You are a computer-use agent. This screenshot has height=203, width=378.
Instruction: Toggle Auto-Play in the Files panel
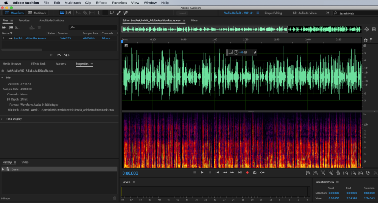point(66,55)
